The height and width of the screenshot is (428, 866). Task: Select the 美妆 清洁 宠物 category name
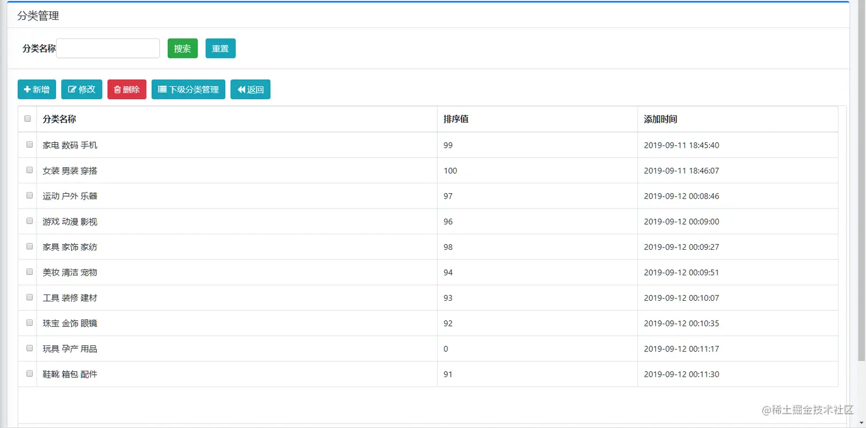coord(70,272)
